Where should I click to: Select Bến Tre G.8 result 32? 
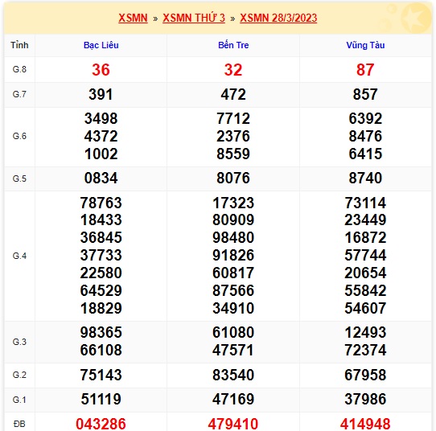point(233,69)
